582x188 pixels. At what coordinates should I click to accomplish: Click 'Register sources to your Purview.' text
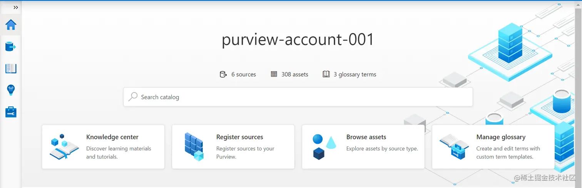pos(245,153)
